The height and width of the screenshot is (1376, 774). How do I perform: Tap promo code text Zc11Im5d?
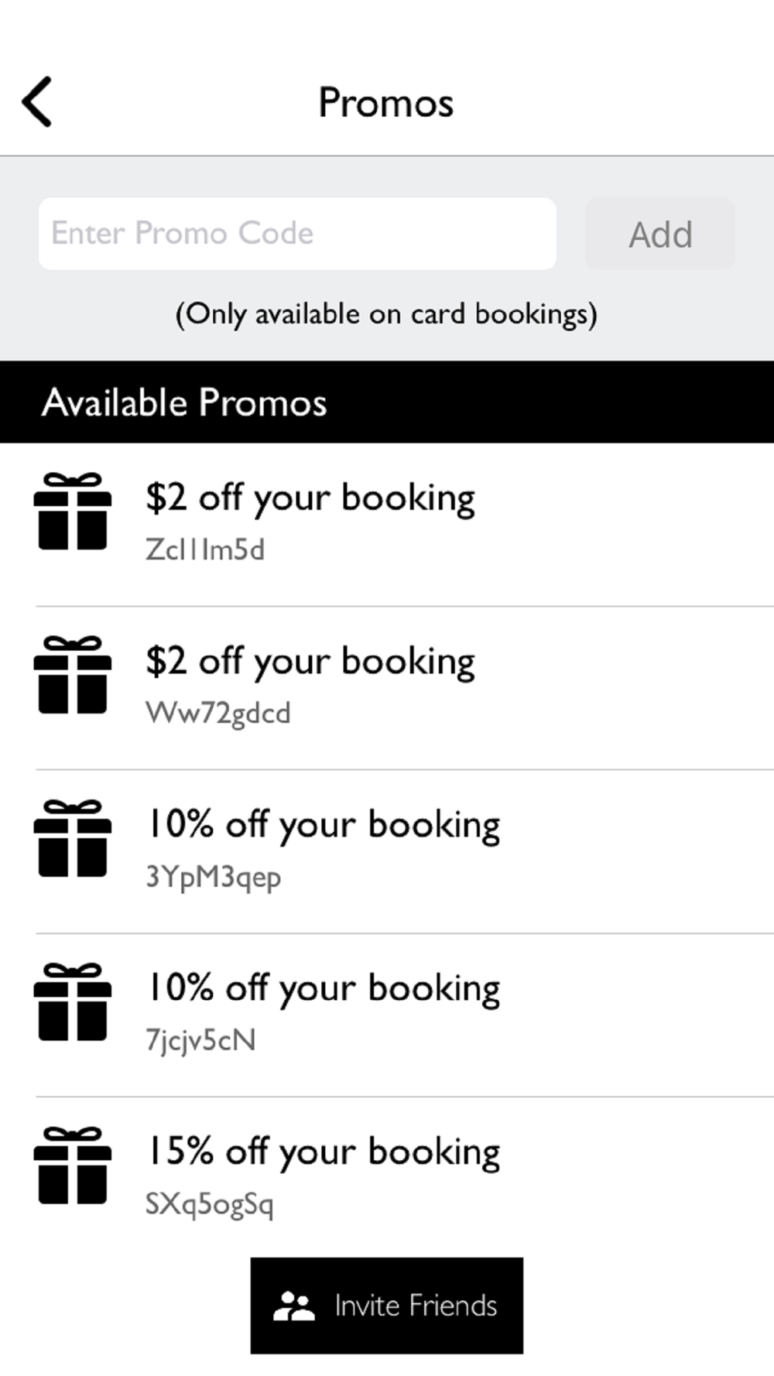pos(205,549)
